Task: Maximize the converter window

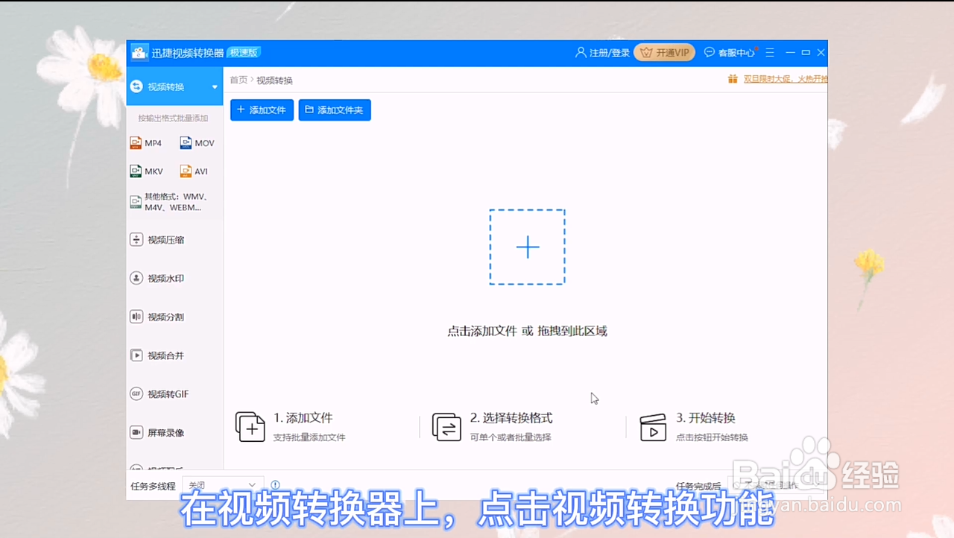Action: 806,53
